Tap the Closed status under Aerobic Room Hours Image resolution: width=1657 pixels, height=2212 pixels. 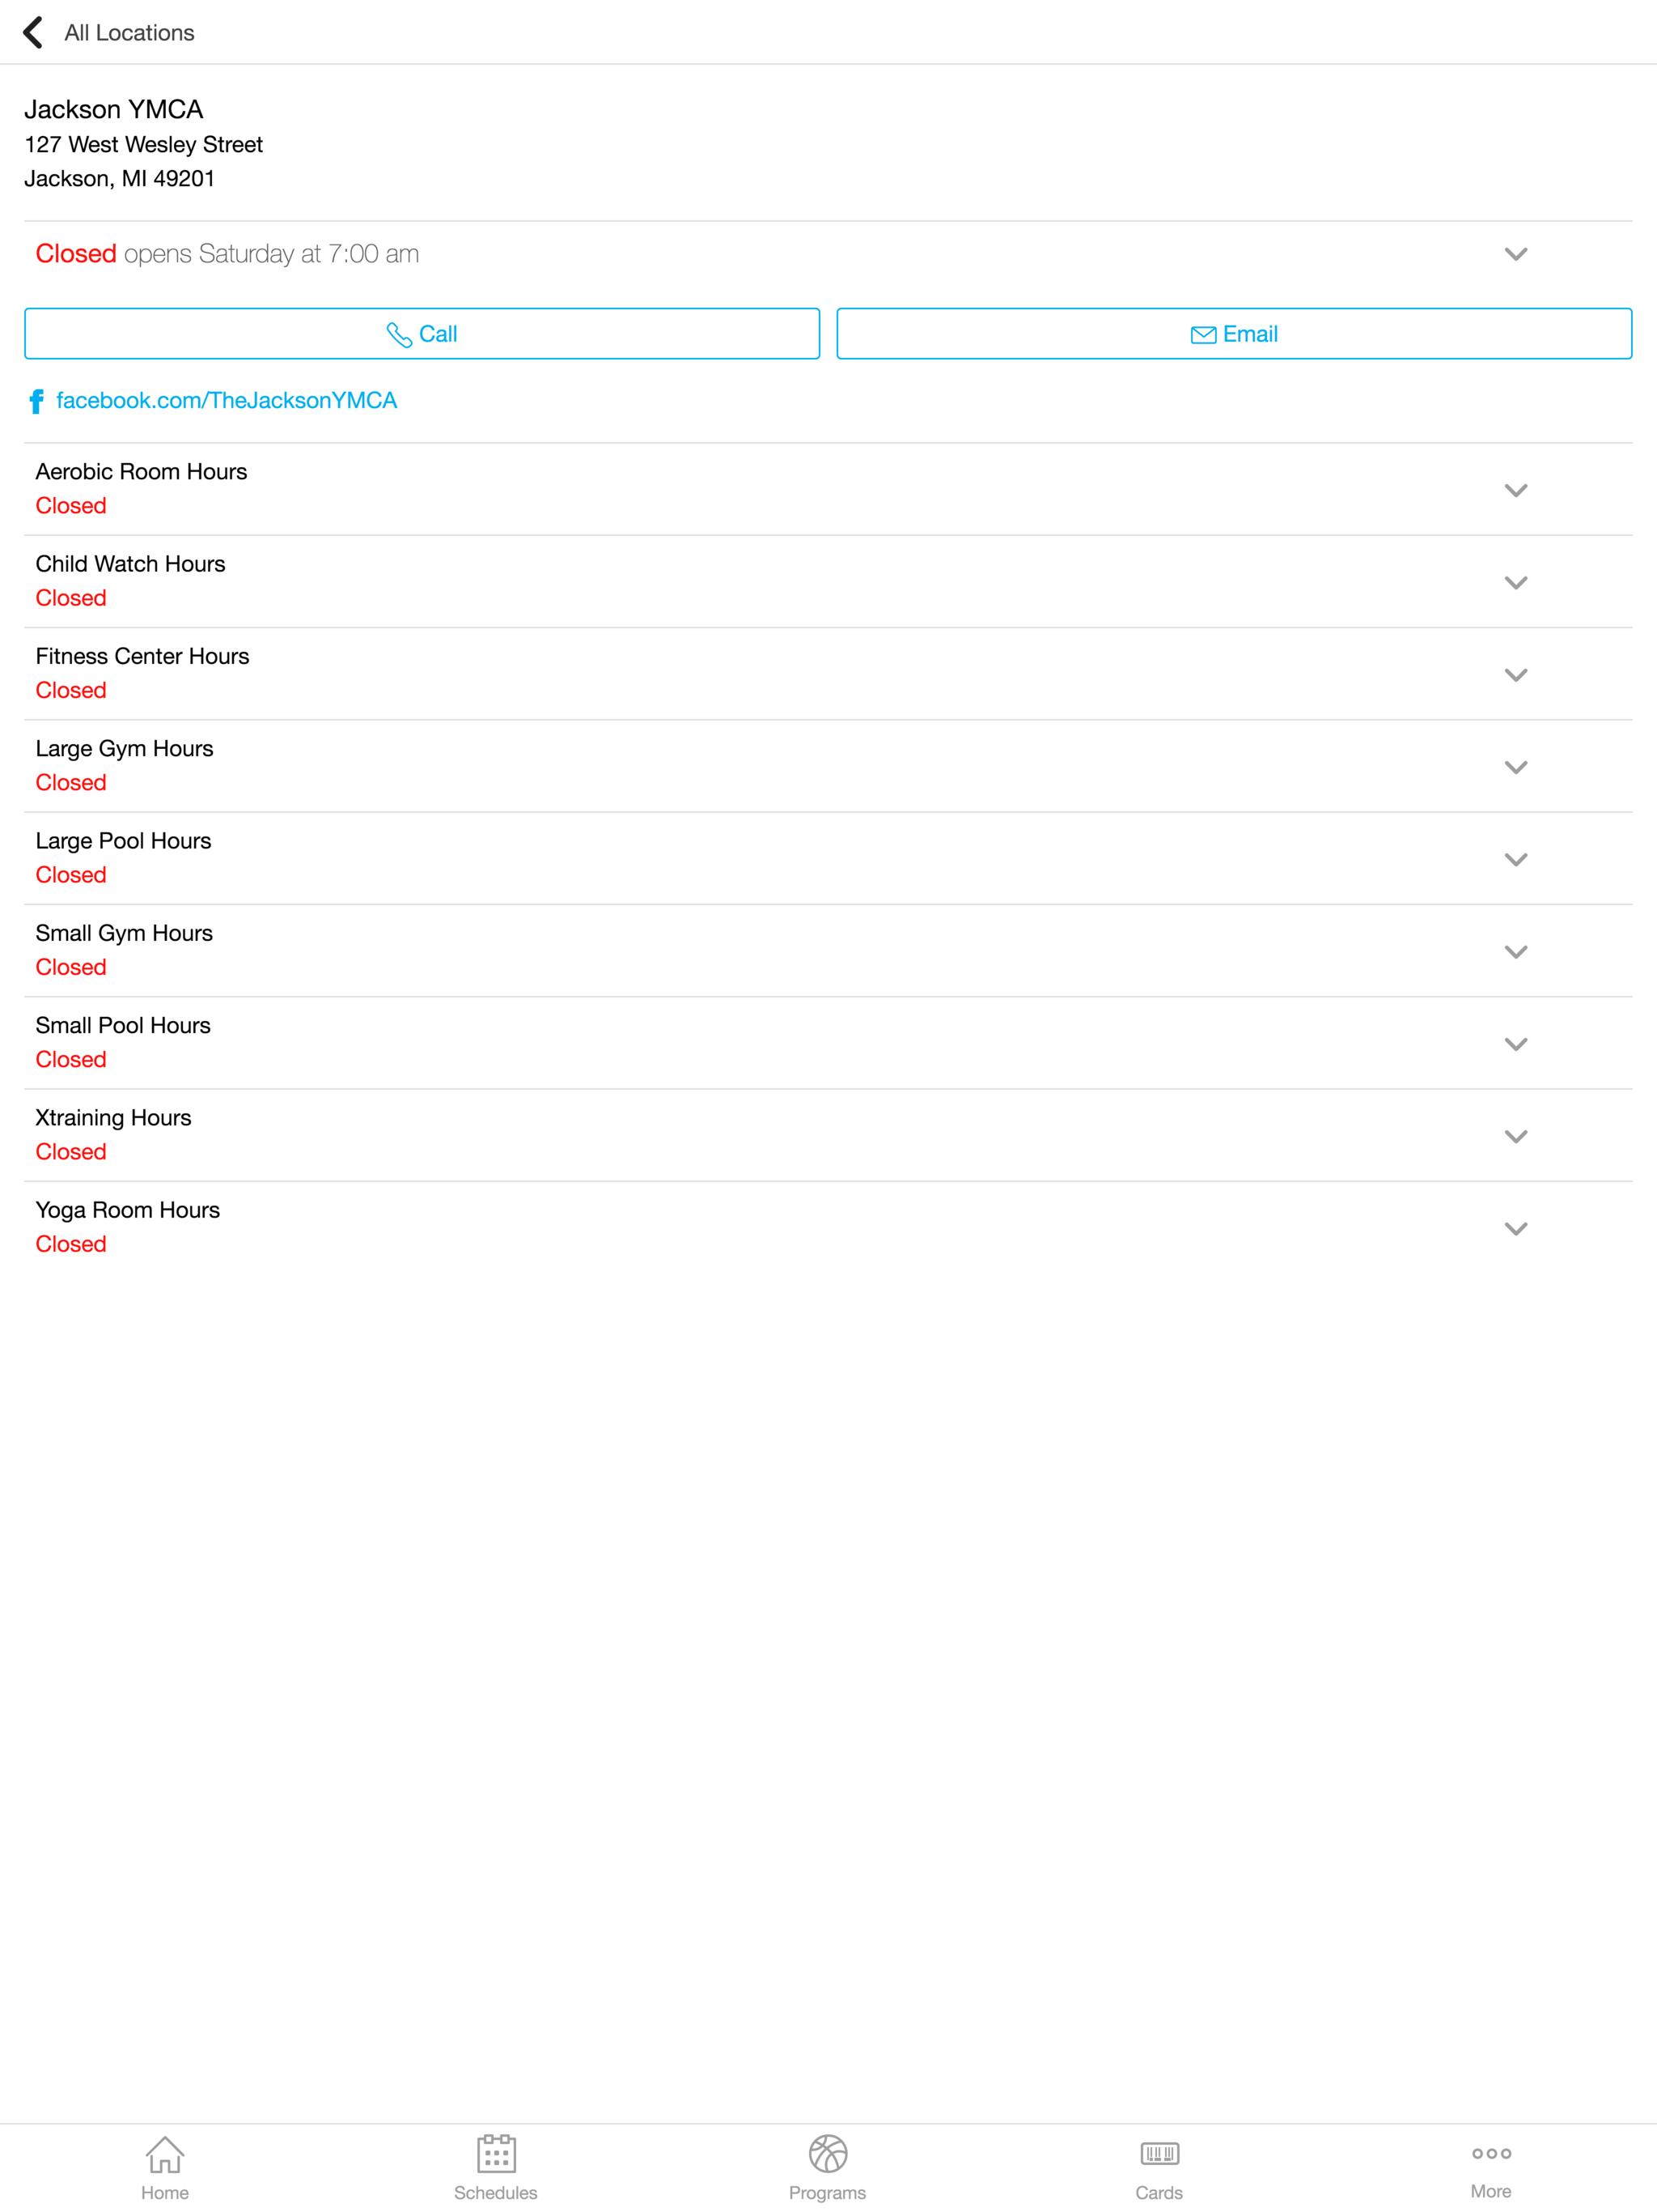[x=71, y=506]
